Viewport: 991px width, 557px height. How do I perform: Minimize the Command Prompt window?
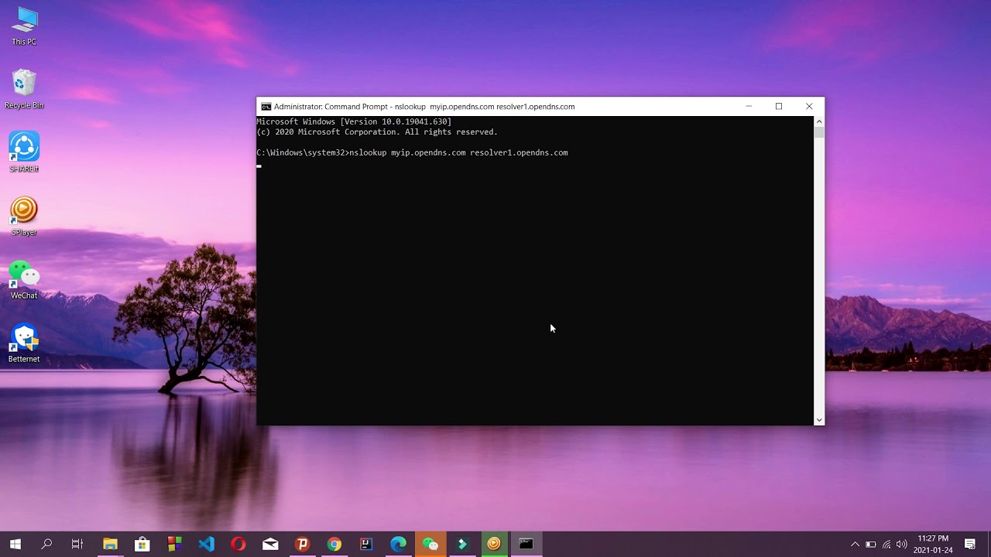[x=749, y=107]
